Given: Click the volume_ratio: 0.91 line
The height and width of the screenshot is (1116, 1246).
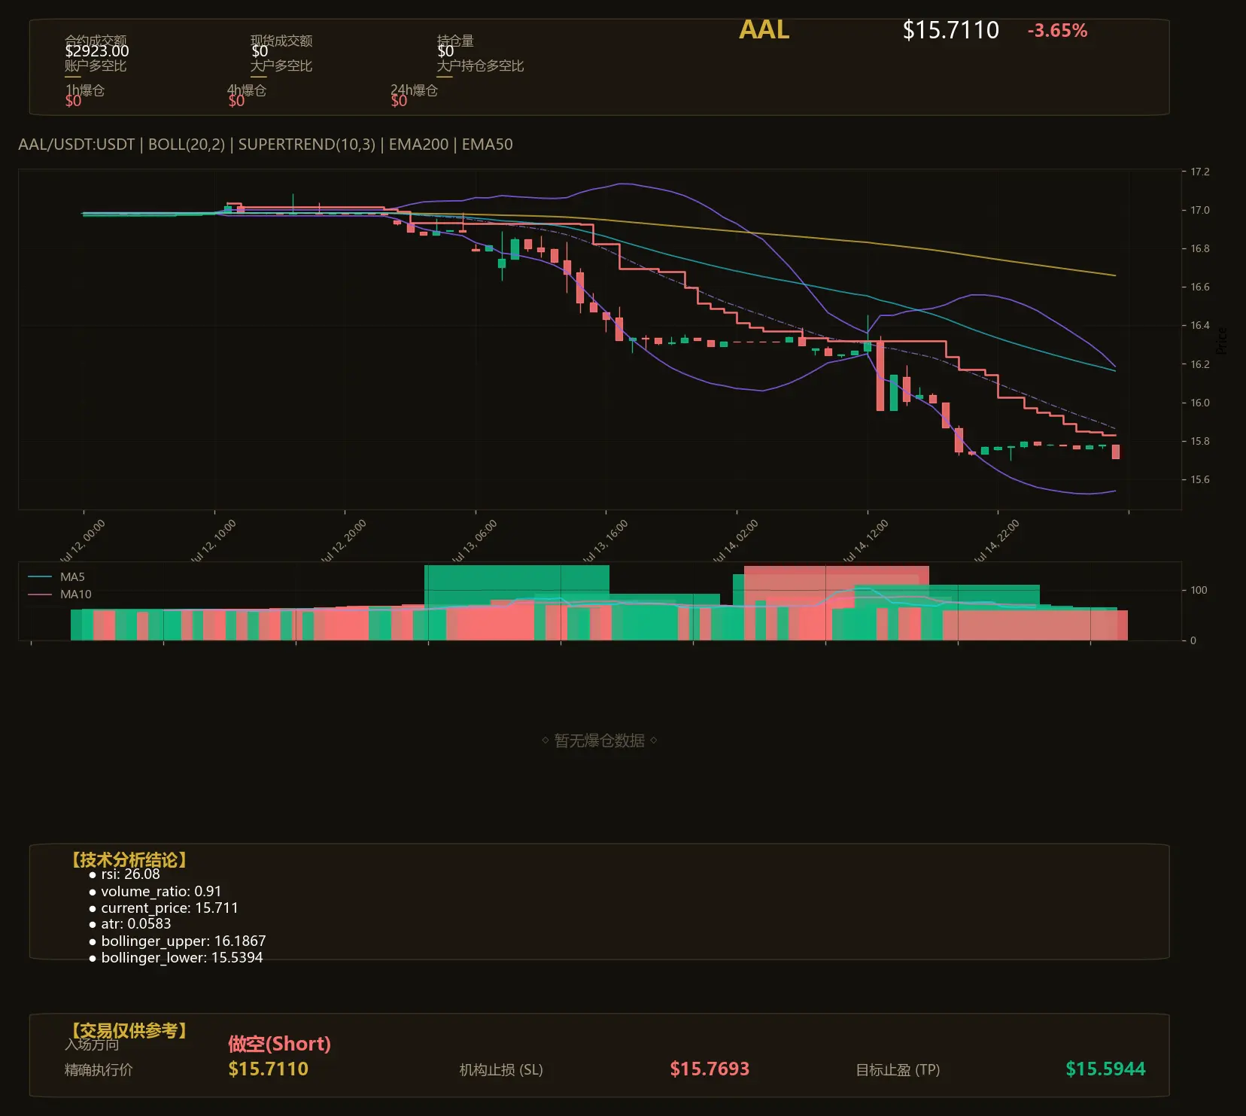Looking at the screenshot, I should click(155, 891).
